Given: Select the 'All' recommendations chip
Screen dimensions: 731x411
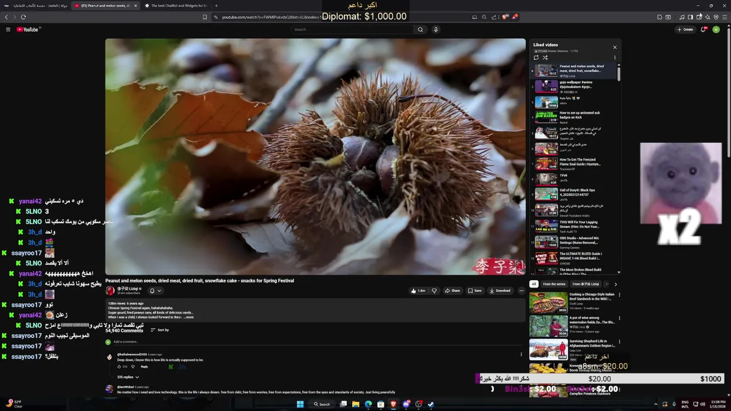Looking at the screenshot, I should click(x=534, y=284).
